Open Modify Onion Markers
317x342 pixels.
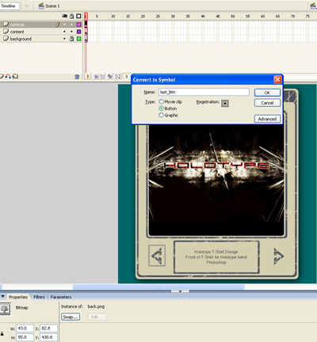click(118, 77)
